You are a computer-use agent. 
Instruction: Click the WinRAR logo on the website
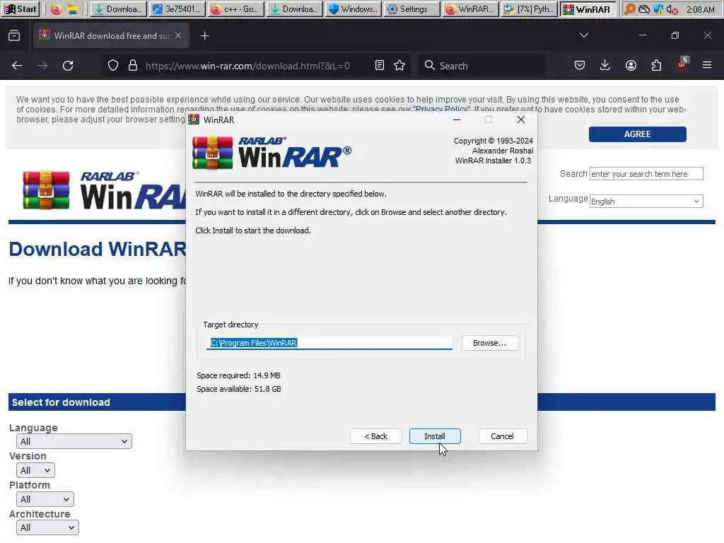point(105,189)
